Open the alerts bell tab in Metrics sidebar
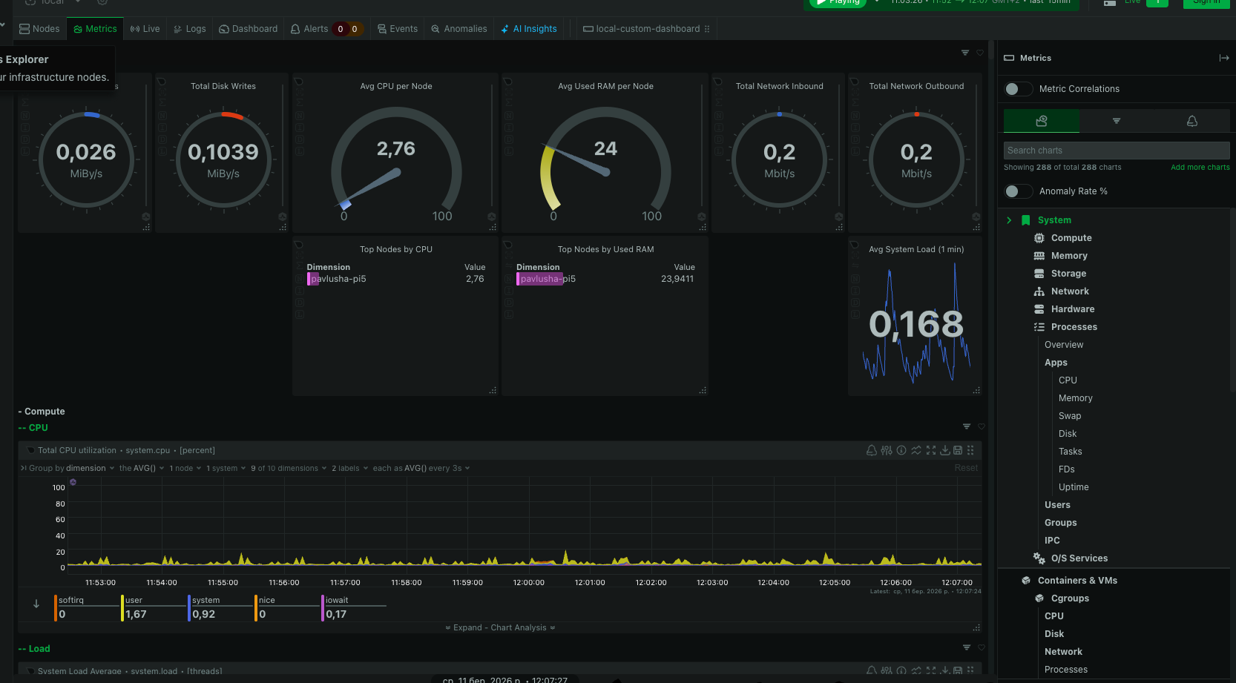The height and width of the screenshot is (683, 1236). [x=1191, y=121]
